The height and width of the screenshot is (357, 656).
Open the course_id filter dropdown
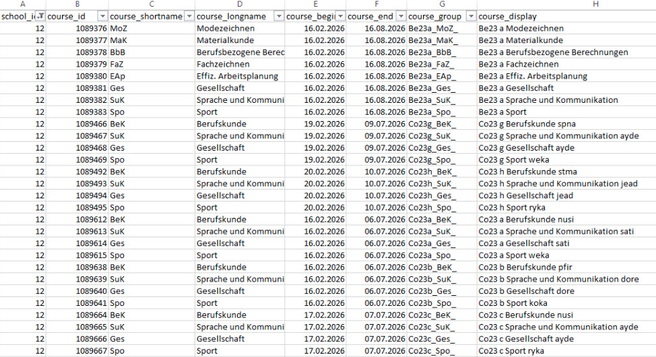click(102, 15)
